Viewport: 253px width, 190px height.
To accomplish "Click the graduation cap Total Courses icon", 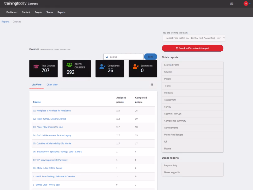I will [36, 66].
